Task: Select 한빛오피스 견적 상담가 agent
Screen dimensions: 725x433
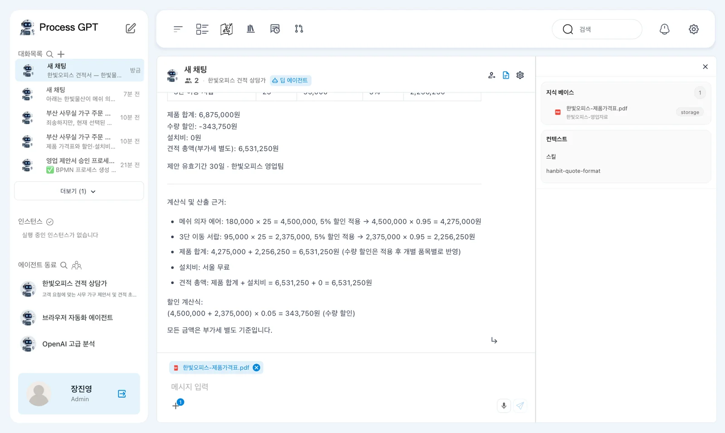Action: point(79,289)
